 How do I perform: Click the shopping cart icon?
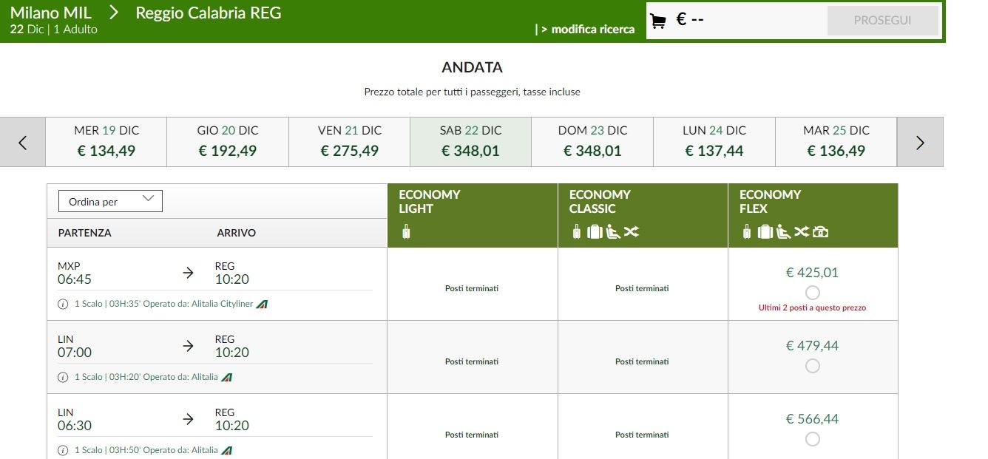pos(657,21)
